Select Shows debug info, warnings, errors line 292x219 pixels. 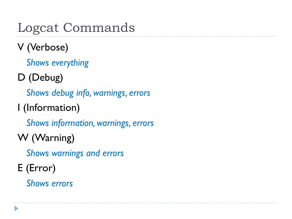pyautogui.click(x=88, y=93)
